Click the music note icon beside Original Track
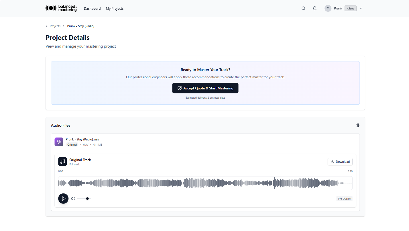This screenshot has width=409, height=231. [x=62, y=161]
